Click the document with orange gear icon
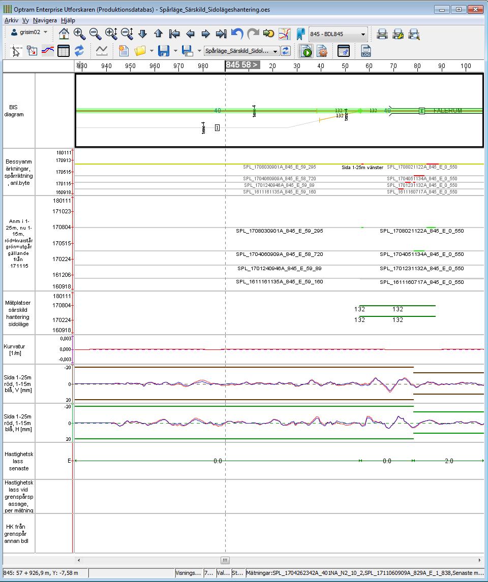488x582 pixels. coord(322,51)
